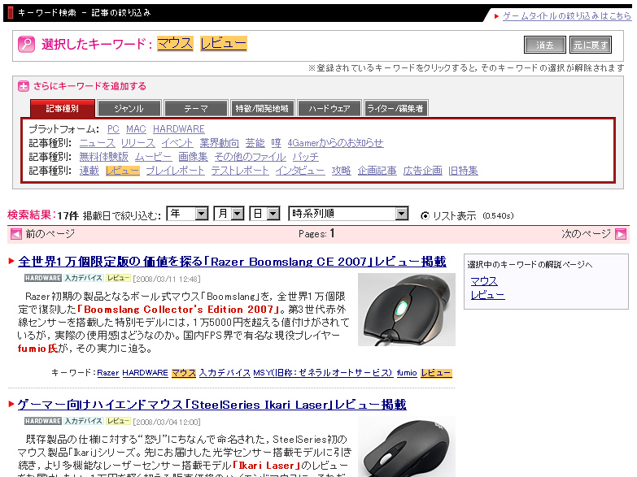This screenshot has height=477, width=637.
Task: Click the 広告企画 link
Action: 422,171
